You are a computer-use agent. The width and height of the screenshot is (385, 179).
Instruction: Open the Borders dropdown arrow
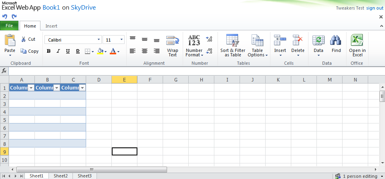tap(93, 52)
